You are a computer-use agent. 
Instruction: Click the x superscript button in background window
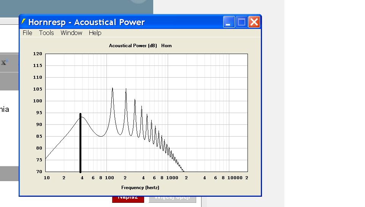5,62
